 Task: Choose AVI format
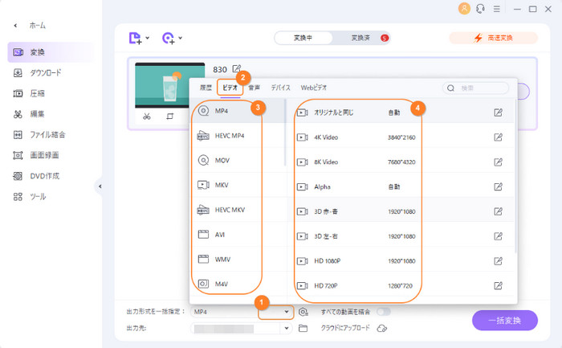(x=238, y=235)
